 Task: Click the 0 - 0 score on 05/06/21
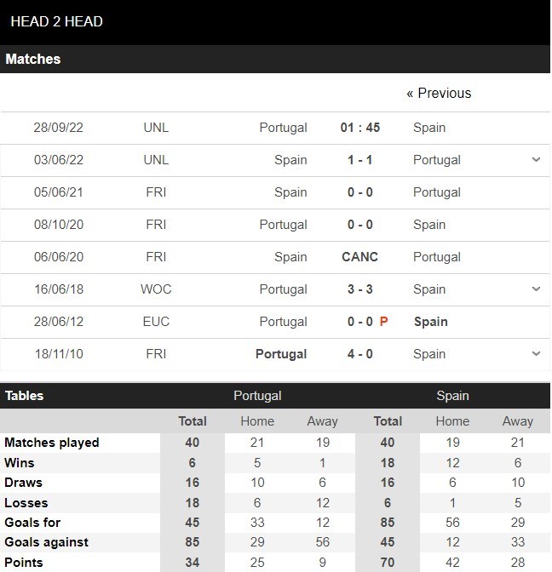[360, 192]
